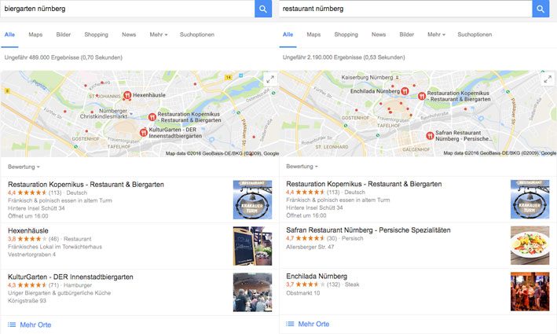Viewport: 557px width, 334px height.
Task: Click 'Mehr Orte' under the right results
Action: pyautogui.click(x=313, y=324)
